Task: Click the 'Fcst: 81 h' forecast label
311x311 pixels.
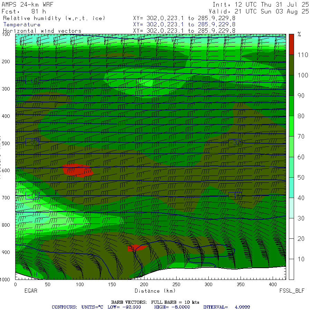Action: tap(24, 11)
